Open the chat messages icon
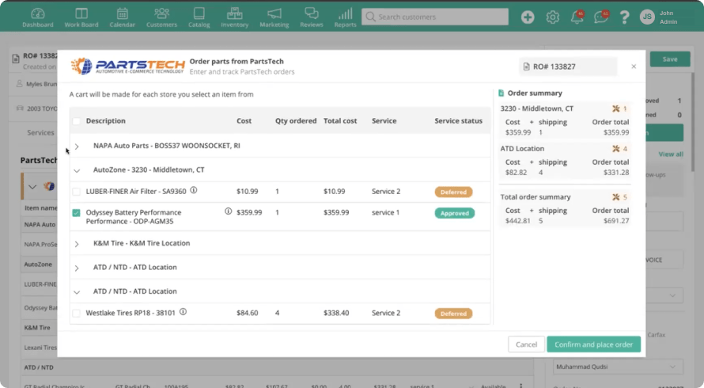 (600, 17)
